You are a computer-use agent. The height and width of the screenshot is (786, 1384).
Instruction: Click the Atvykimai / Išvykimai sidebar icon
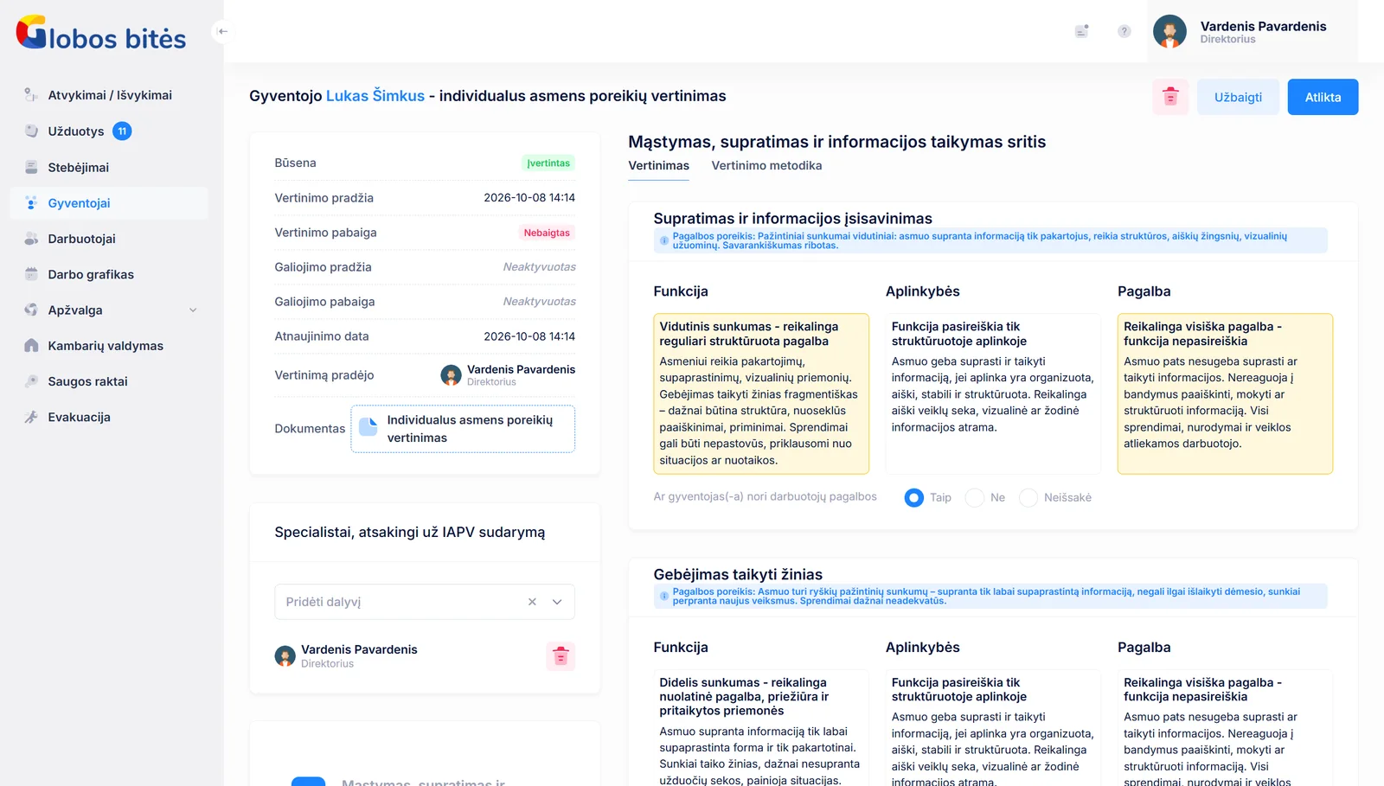point(31,95)
